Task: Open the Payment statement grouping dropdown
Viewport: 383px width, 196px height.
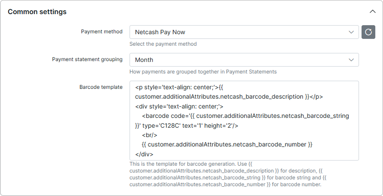Action: pyautogui.click(x=244, y=60)
